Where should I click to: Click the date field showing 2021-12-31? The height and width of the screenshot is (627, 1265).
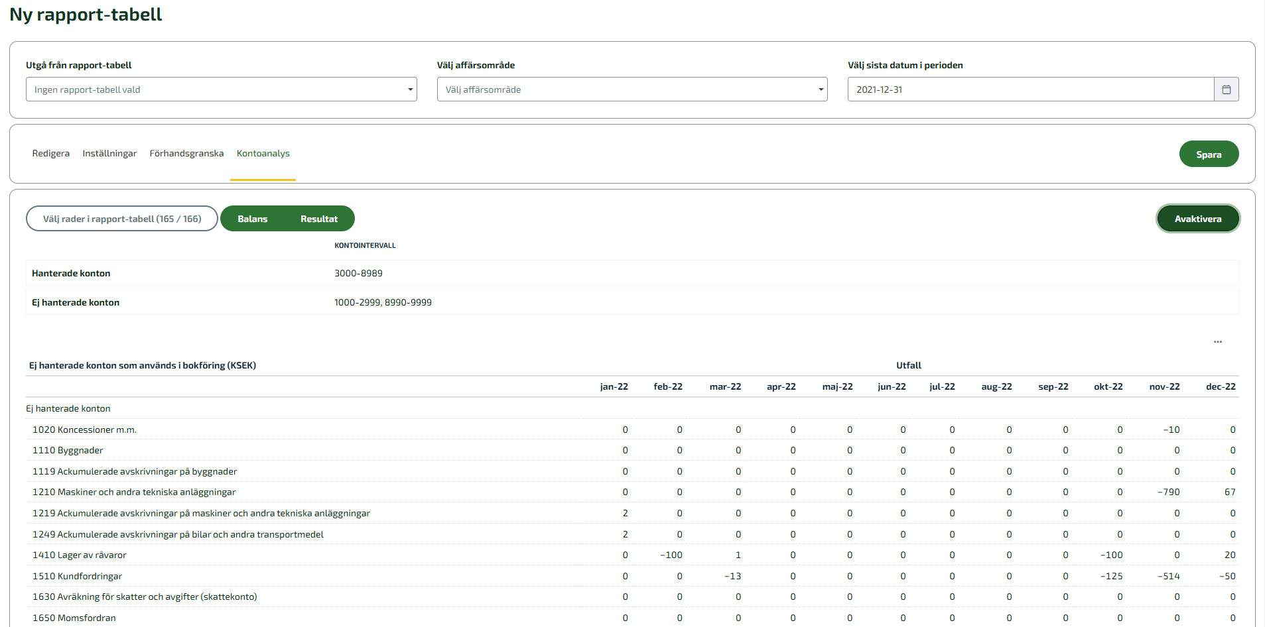coord(1031,89)
